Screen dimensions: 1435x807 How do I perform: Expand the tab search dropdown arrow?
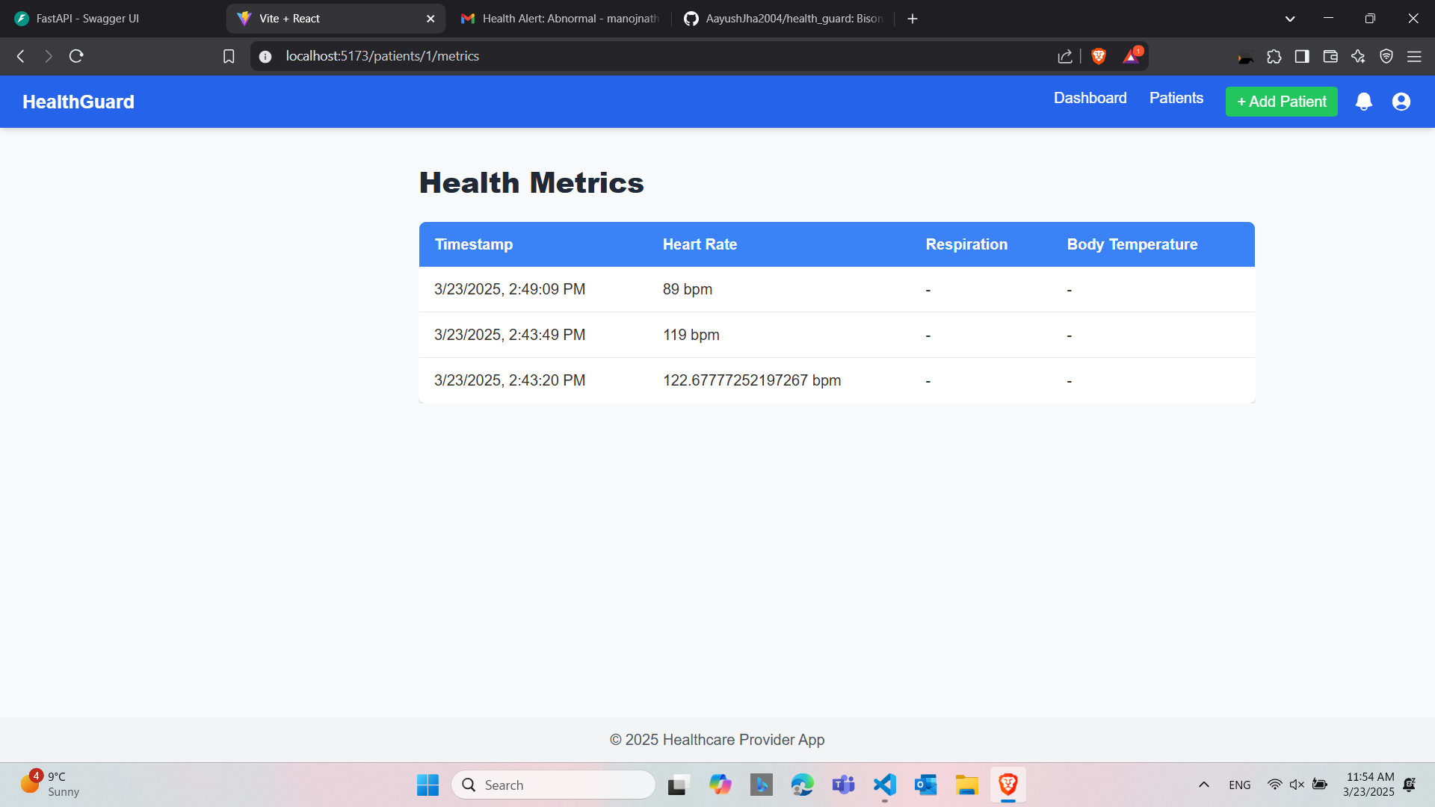pos(1290,19)
